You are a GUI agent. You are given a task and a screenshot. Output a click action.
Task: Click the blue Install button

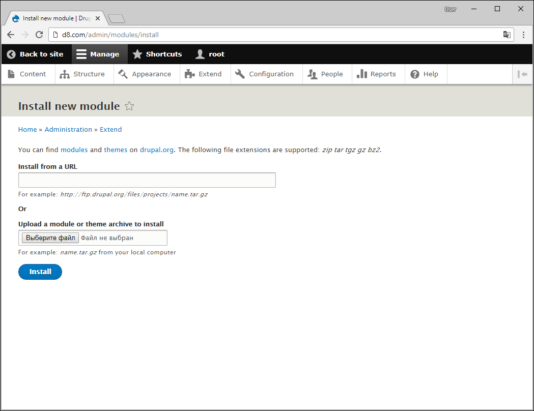(40, 272)
